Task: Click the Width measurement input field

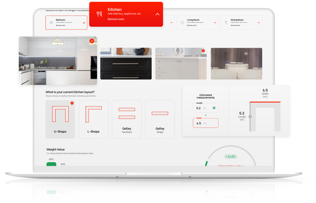Action: point(205,123)
